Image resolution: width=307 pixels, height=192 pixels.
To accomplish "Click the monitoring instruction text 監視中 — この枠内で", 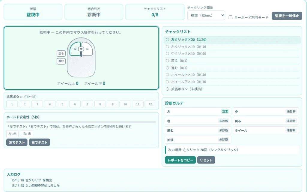I will pos(80,32).
